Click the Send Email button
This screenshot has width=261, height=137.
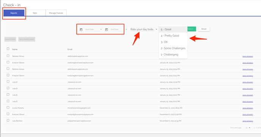click(10, 39)
